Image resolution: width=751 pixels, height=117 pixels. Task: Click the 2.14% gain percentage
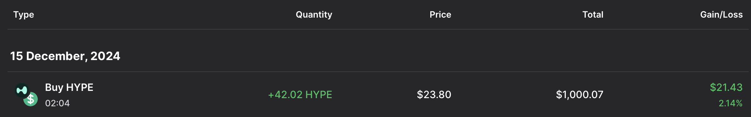(x=731, y=103)
